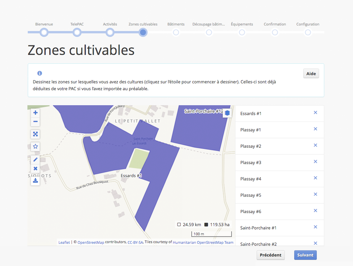The height and width of the screenshot is (266, 353).
Task: Select Saint-Porchaire #1 in the zone list
Action: click(280, 228)
